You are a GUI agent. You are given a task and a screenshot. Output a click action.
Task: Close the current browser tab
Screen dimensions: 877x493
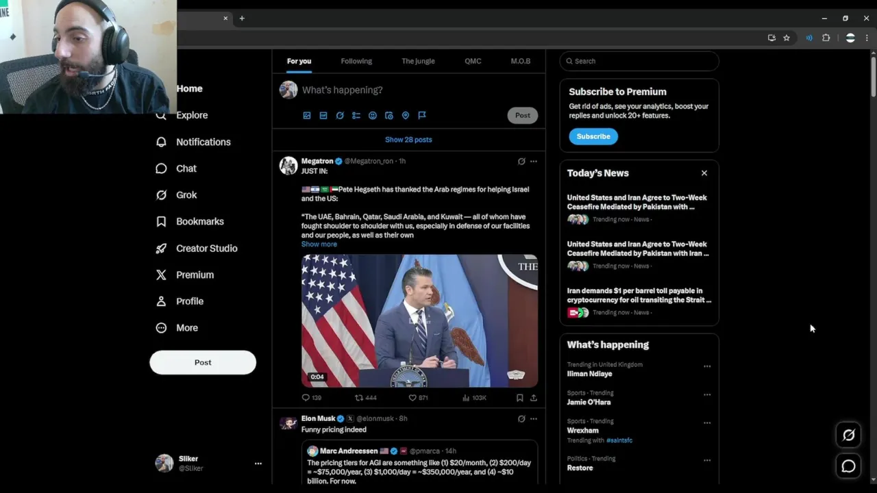tap(225, 18)
